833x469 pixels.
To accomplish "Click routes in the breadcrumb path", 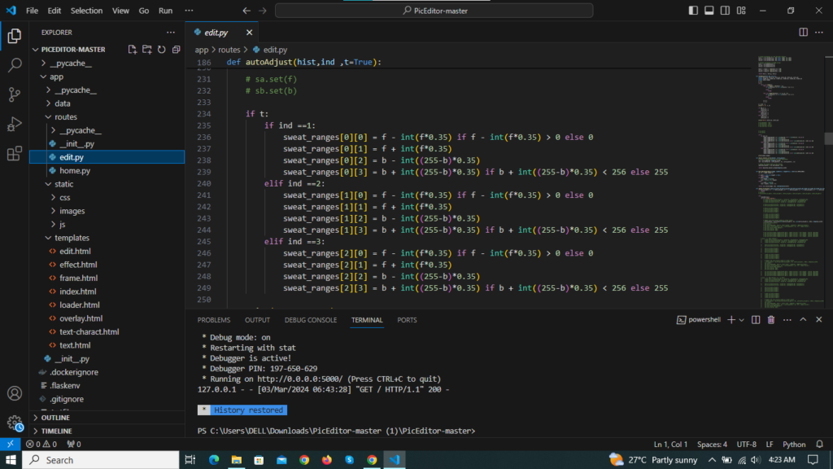I will click(x=229, y=50).
